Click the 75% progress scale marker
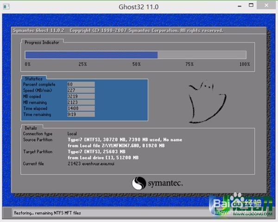278x222 pixels. tap(190, 64)
